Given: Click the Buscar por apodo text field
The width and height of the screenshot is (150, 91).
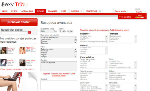Looking at the screenshot, I should pos(14,33).
